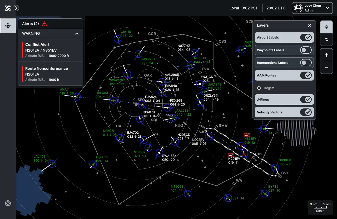The height and width of the screenshot is (219, 337).
Task: Select the N638EV aircraft target
Action: (x=275, y=167)
